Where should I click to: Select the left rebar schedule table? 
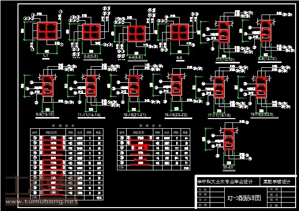66,164
